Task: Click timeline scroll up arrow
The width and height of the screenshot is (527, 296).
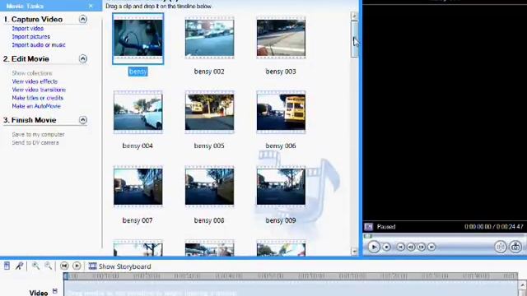Action: (522, 285)
